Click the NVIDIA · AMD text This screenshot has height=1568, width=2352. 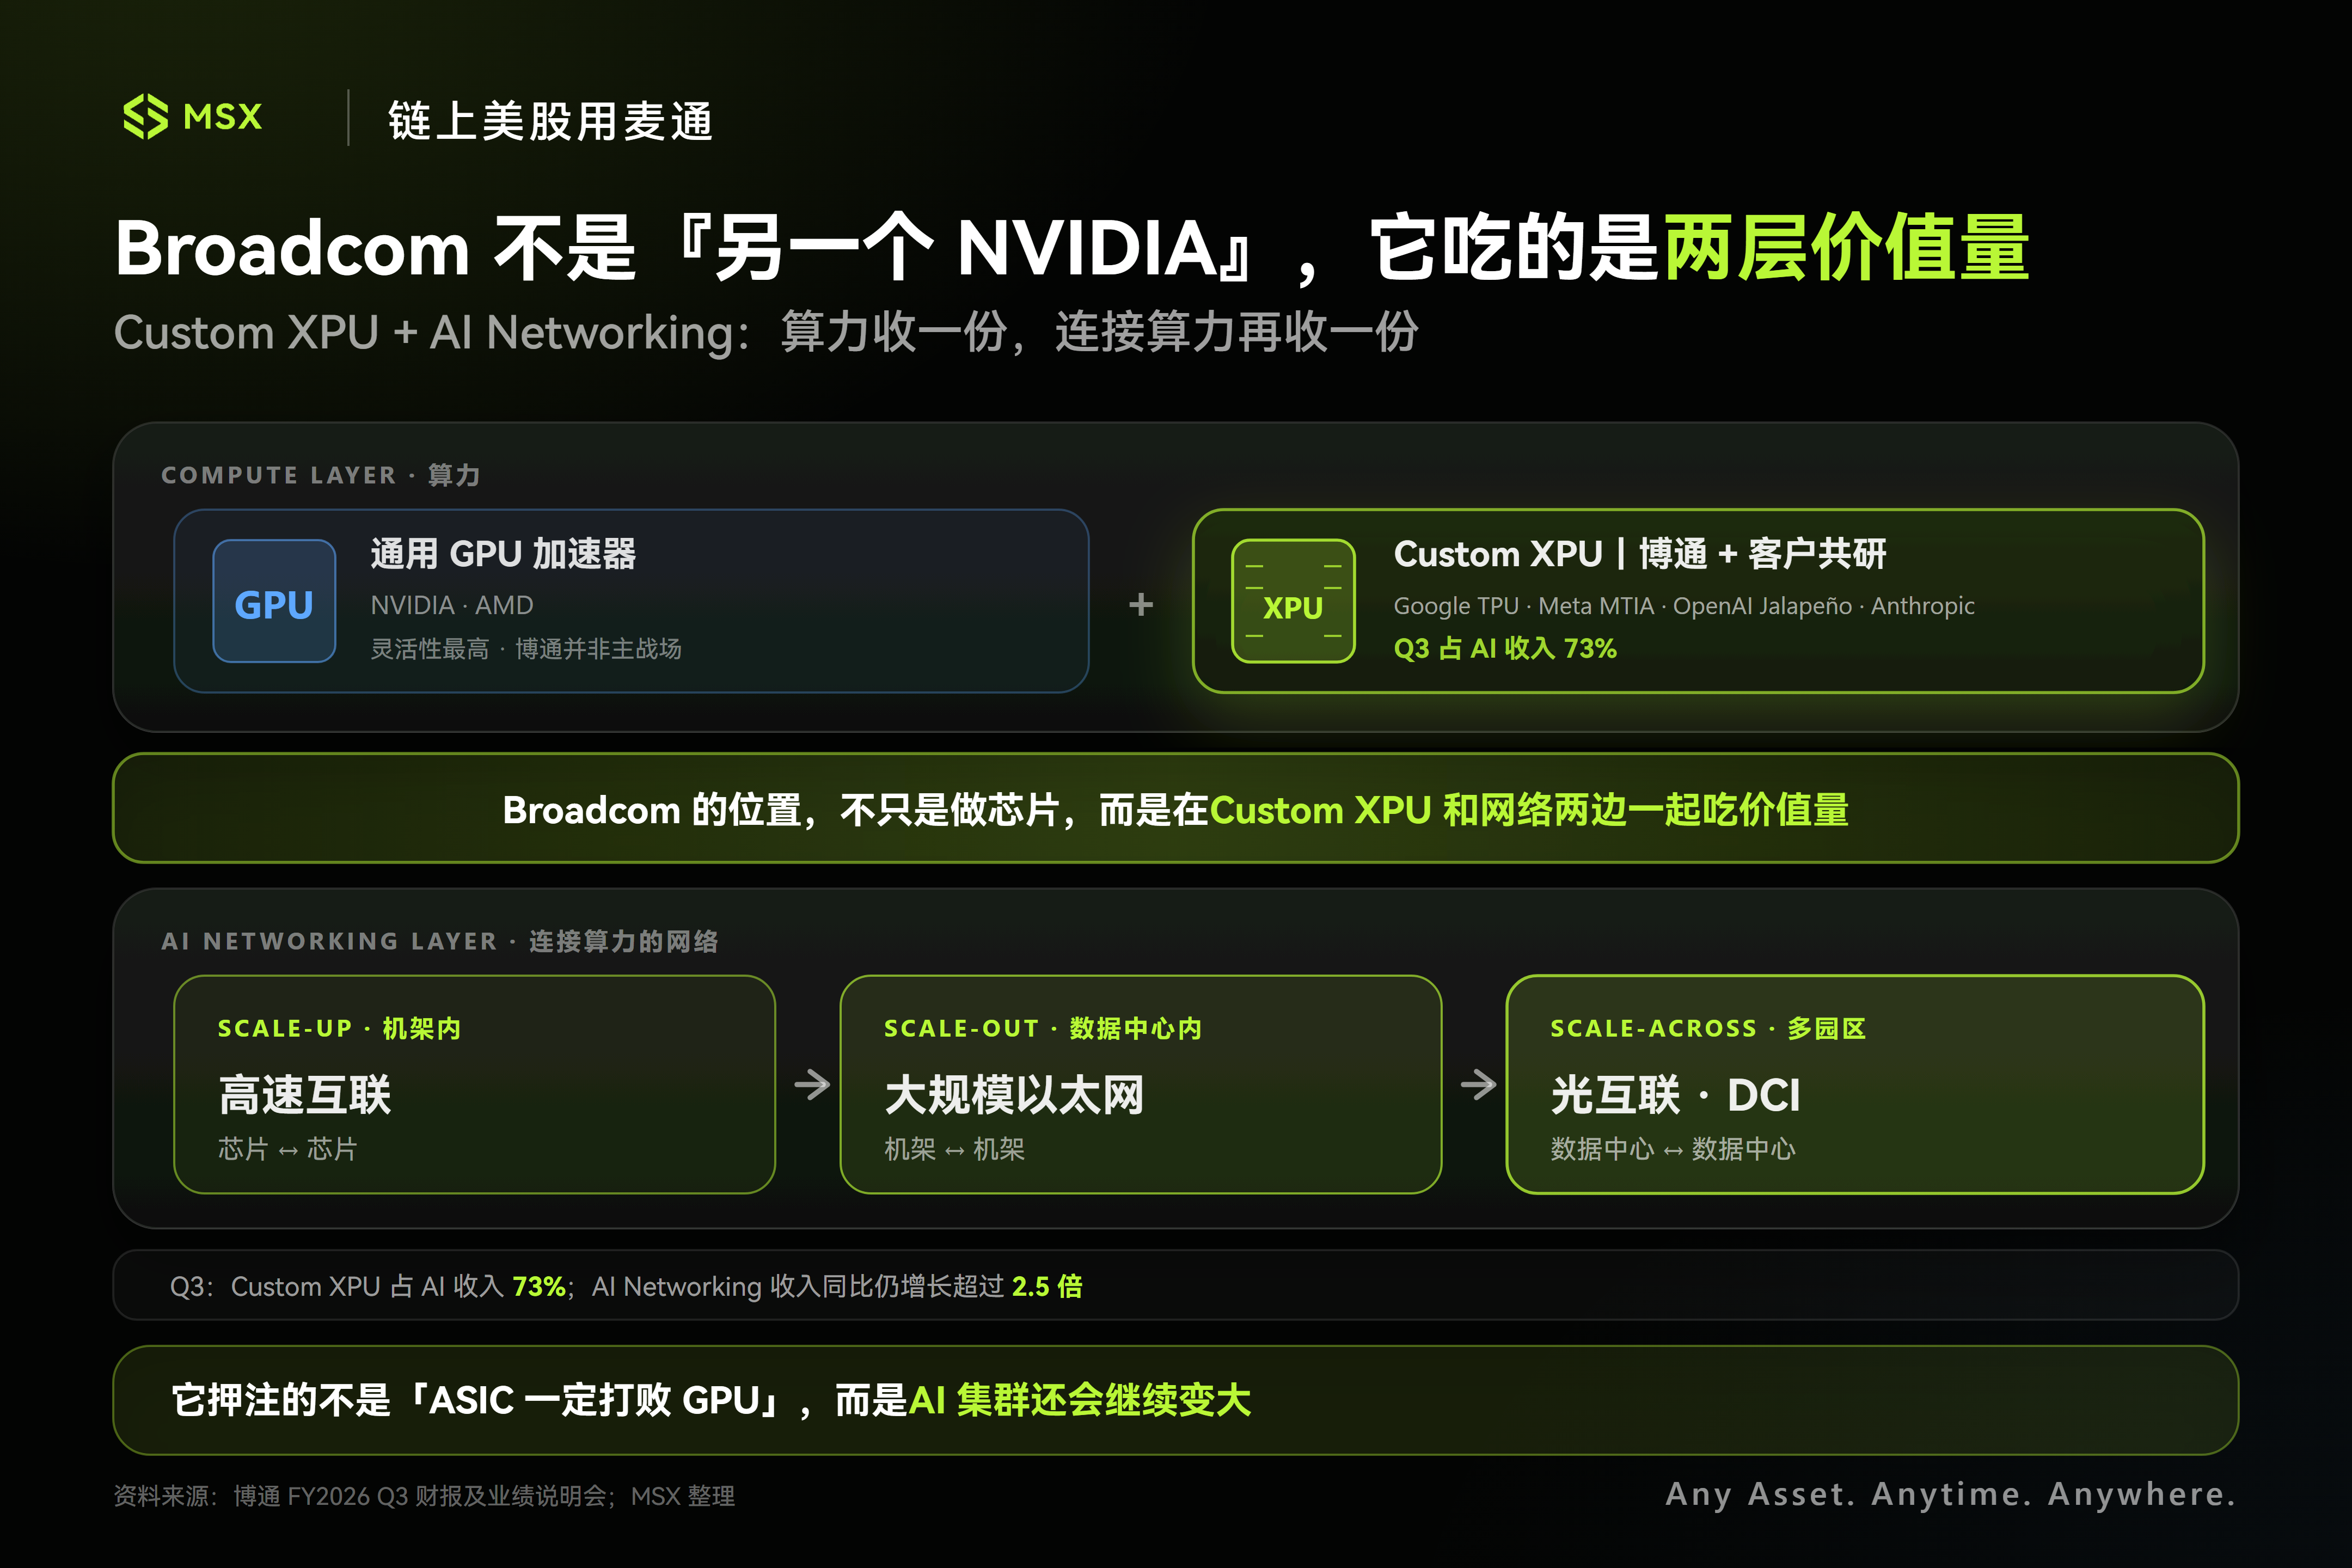coord(452,605)
